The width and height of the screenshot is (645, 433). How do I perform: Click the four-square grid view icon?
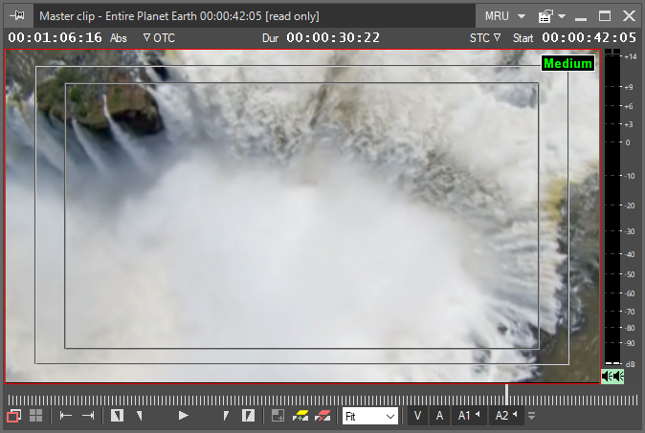(36, 416)
